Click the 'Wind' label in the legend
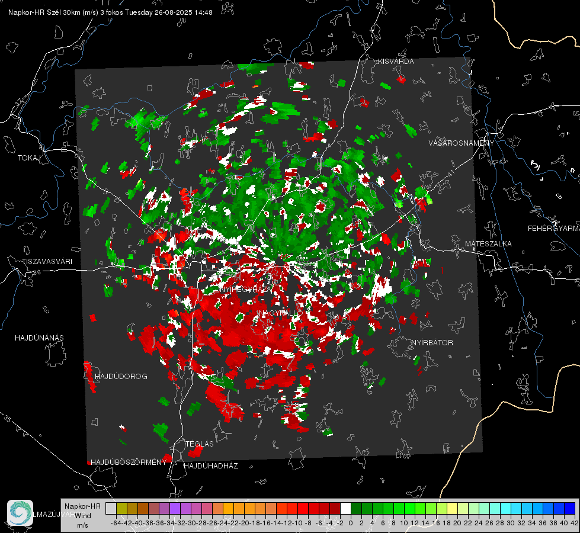580x533 pixels. point(83,516)
